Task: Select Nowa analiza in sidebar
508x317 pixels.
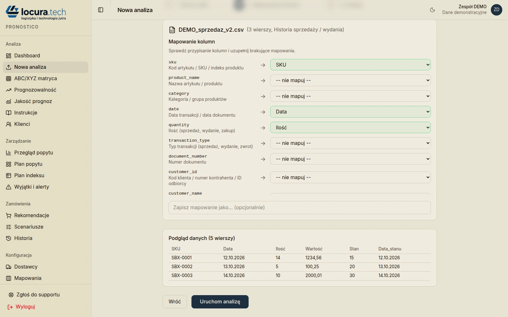Action: coord(45,67)
